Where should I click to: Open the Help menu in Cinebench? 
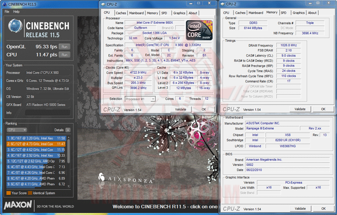pyautogui.click(x=16, y=12)
